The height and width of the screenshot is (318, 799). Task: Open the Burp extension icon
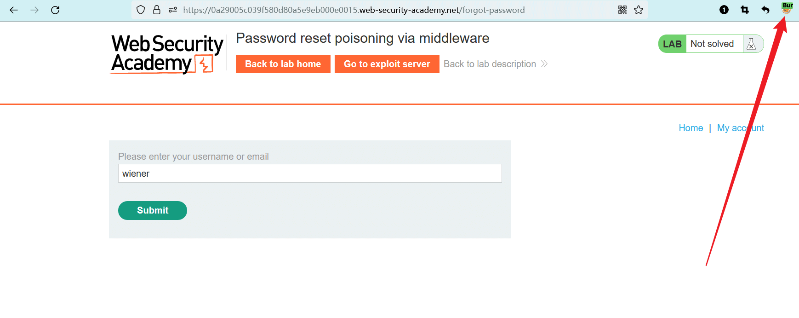tap(787, 8)
